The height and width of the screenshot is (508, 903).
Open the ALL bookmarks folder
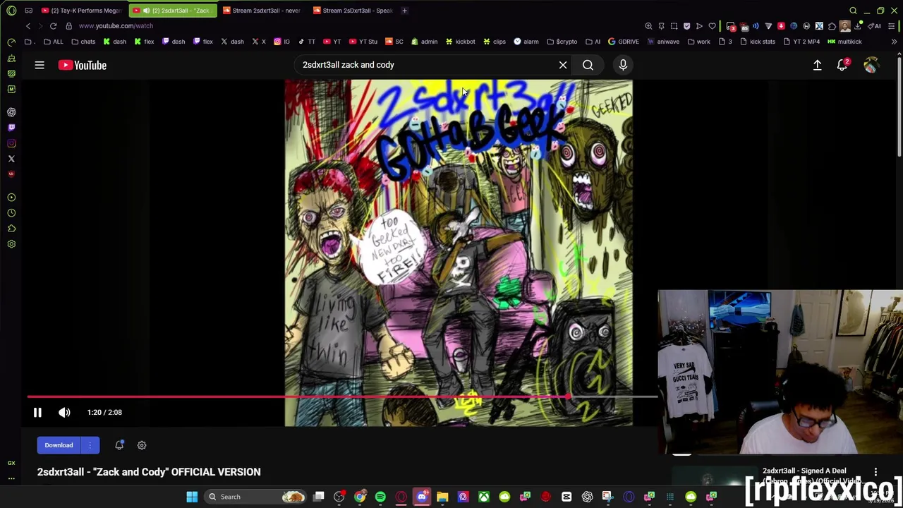[53, 42]
